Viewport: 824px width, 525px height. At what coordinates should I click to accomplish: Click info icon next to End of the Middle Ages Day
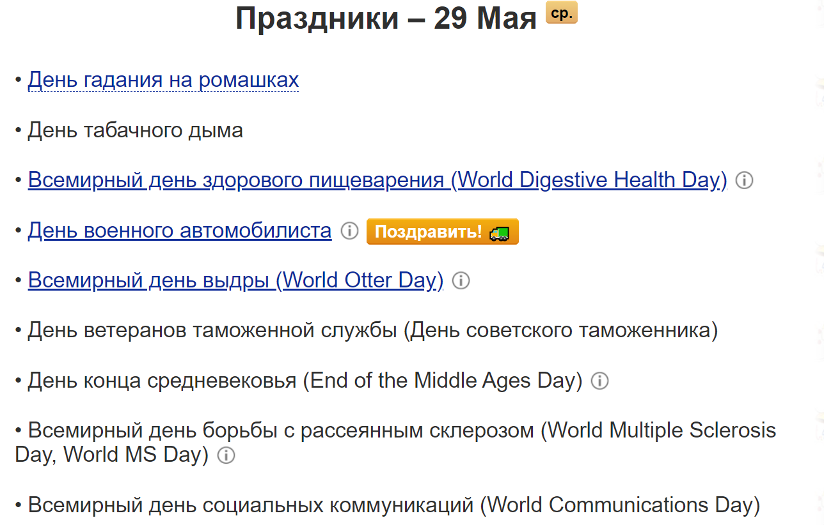pos(600,381)
